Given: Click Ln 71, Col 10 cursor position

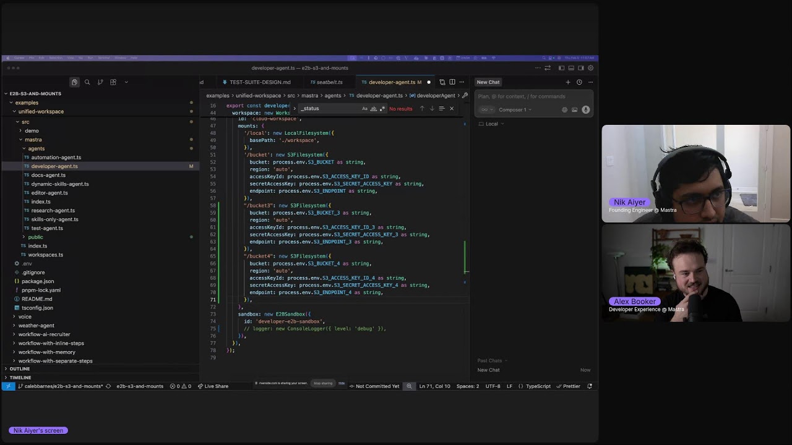Looking at the screenshot, I should (x=434, y=386).
